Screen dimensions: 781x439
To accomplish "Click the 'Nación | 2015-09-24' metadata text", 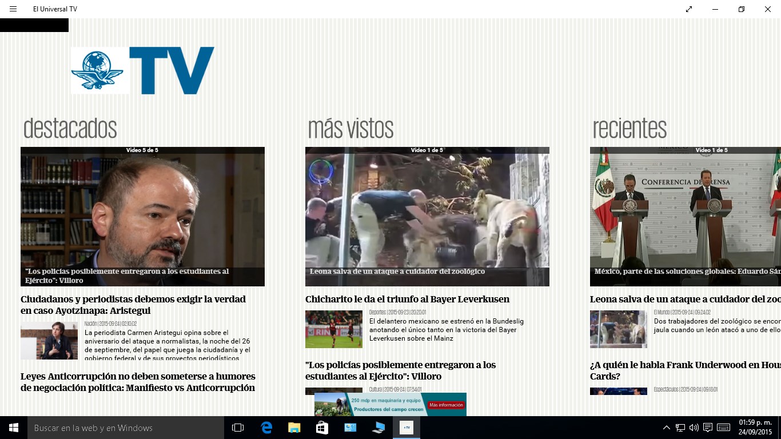I will (110, 324).
